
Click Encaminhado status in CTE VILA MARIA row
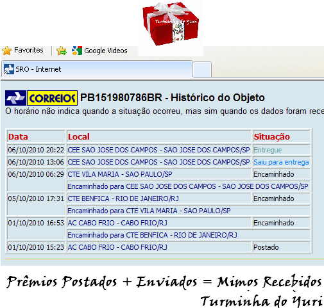pos(274,174)
